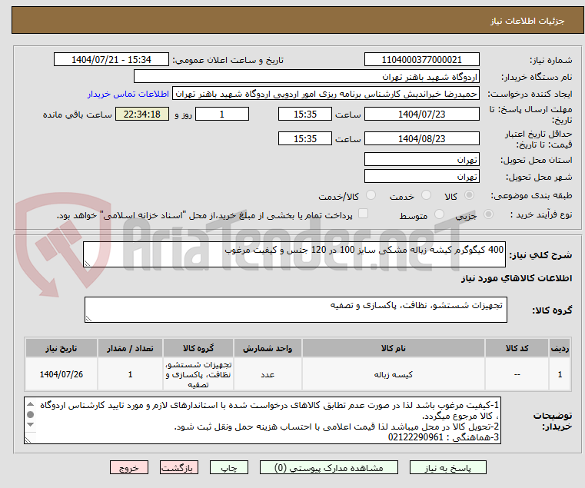Click the notes scrollbar up arrow
585x488 pixels.
coord(31,404)
